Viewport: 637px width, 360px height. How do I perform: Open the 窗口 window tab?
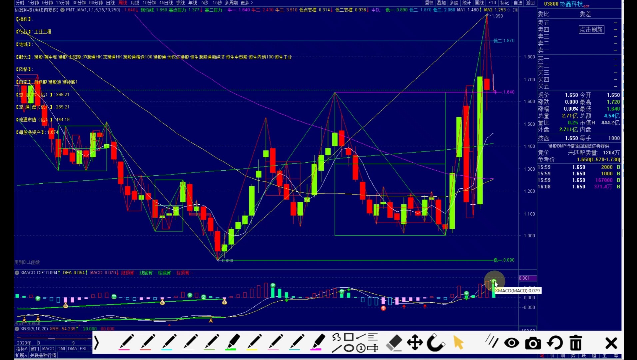(35, 349)
